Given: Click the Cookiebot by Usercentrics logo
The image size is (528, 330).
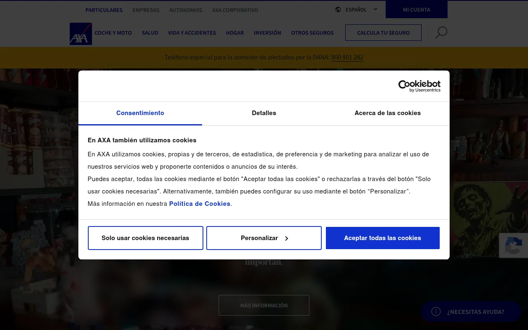Looking at the screenshot, I should (419, 86).
